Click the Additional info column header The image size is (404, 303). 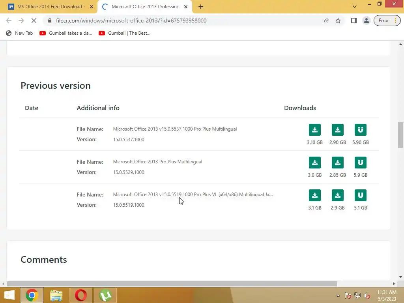(x=98, y=108)
